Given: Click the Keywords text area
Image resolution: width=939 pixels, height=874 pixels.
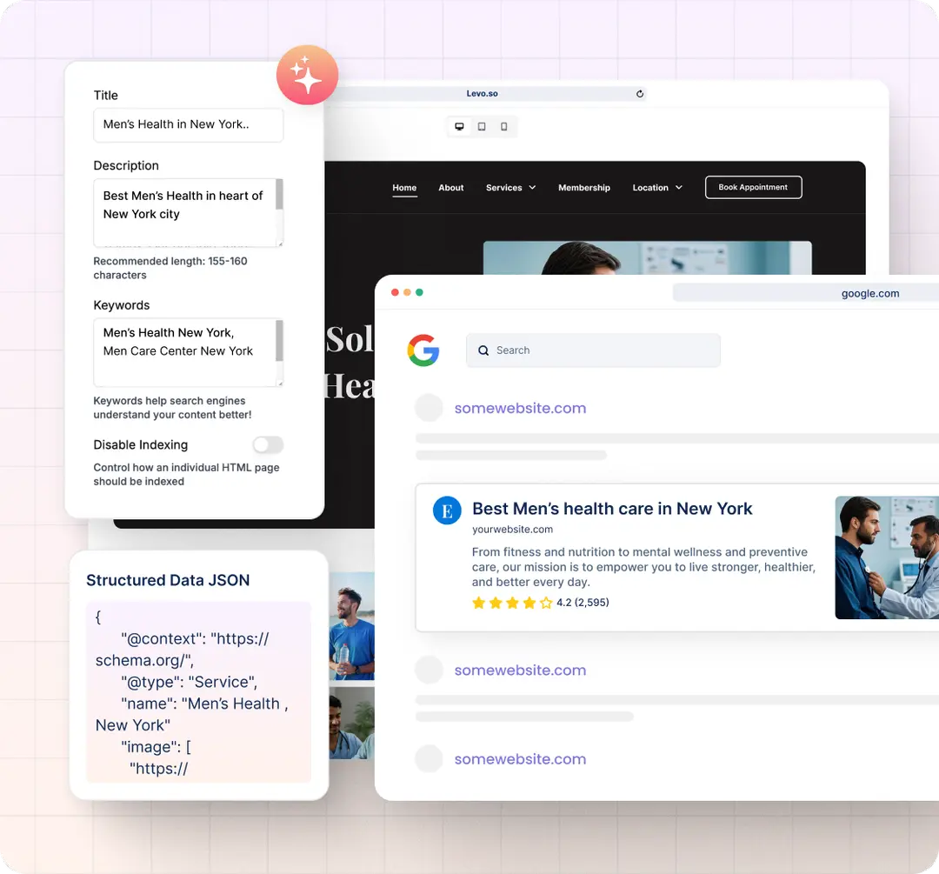Looking at the screenshot, I should 188,352.
